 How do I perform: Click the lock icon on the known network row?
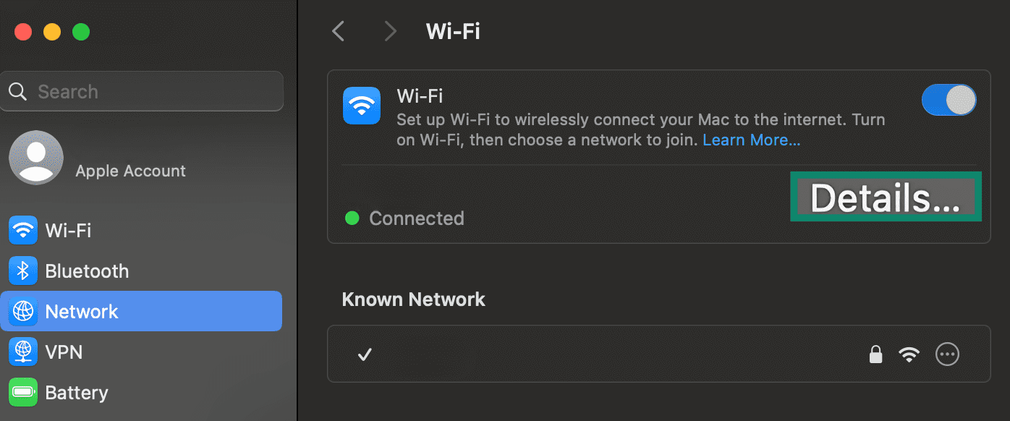point(875,354)
